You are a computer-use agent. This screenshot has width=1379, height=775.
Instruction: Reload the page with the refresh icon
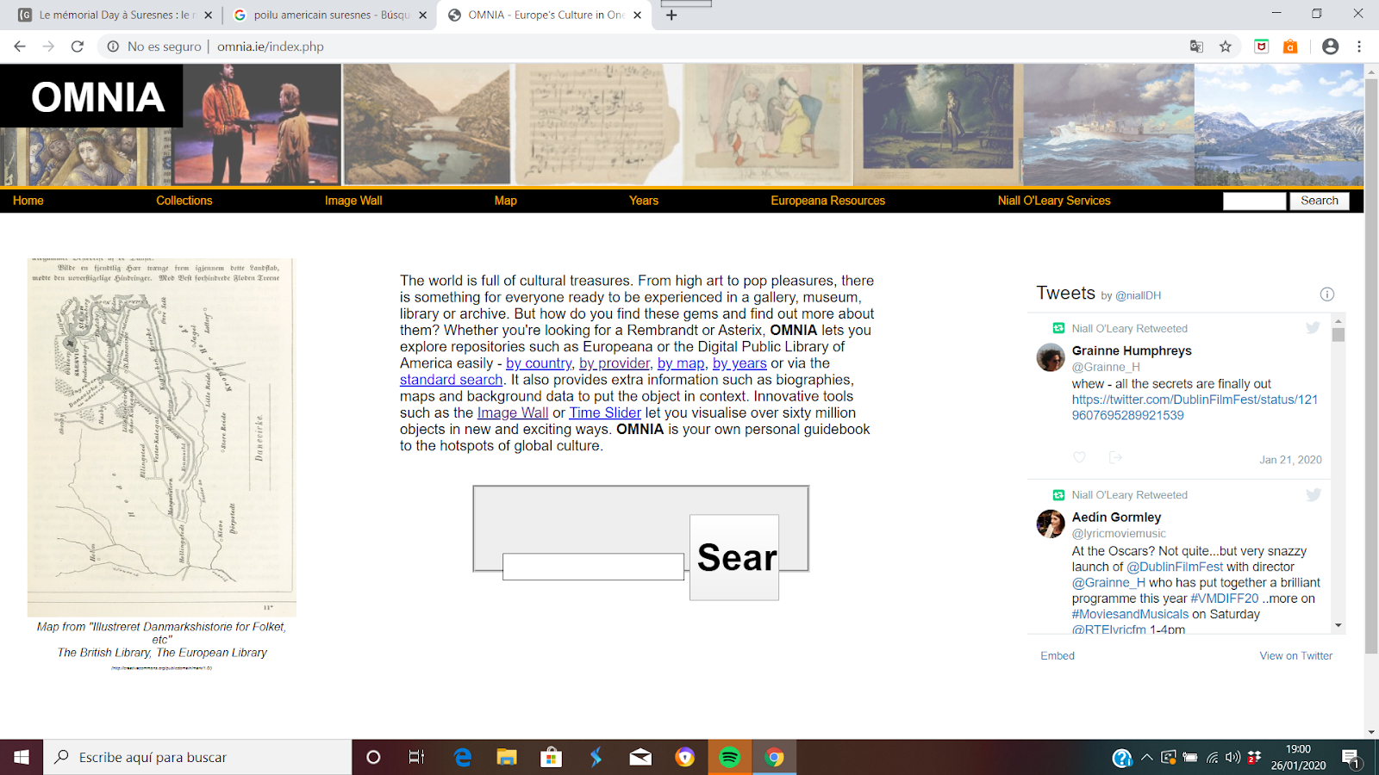(x=78, y=46)
